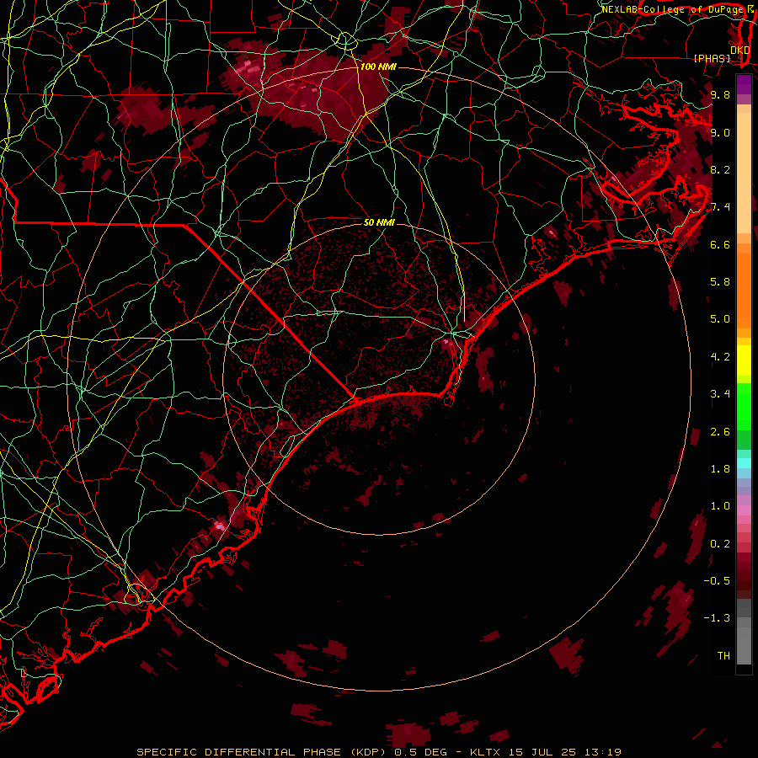Click the 7.4 value on the color scale
The height and width of the screenshot is (758, 758).
point(720,207)
